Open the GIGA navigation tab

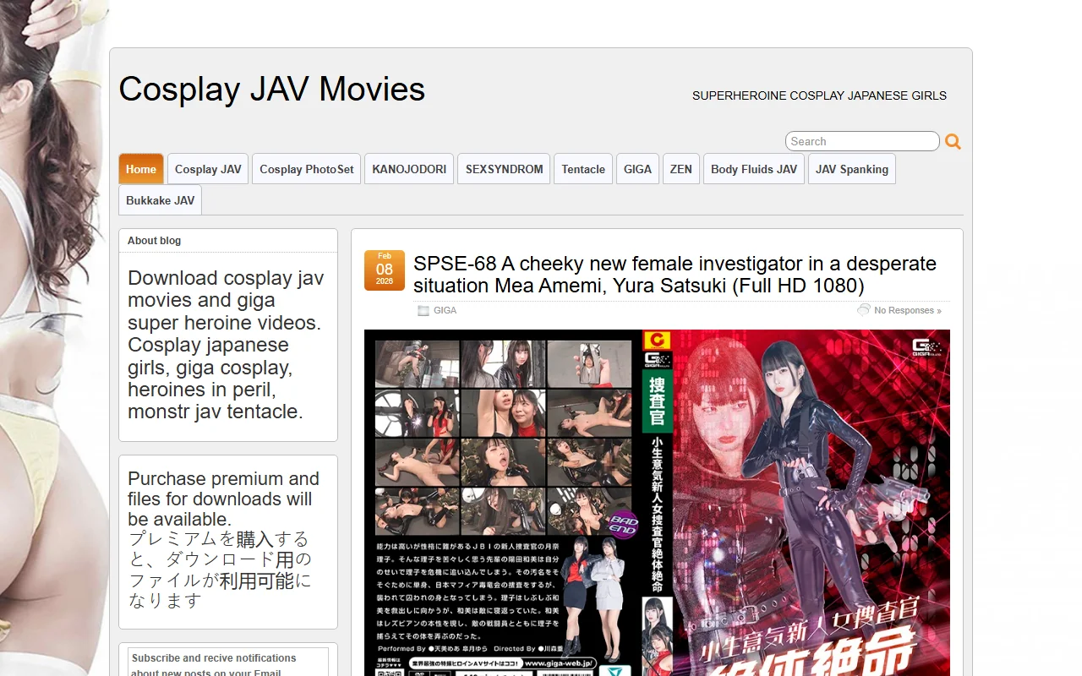[637, 168]
